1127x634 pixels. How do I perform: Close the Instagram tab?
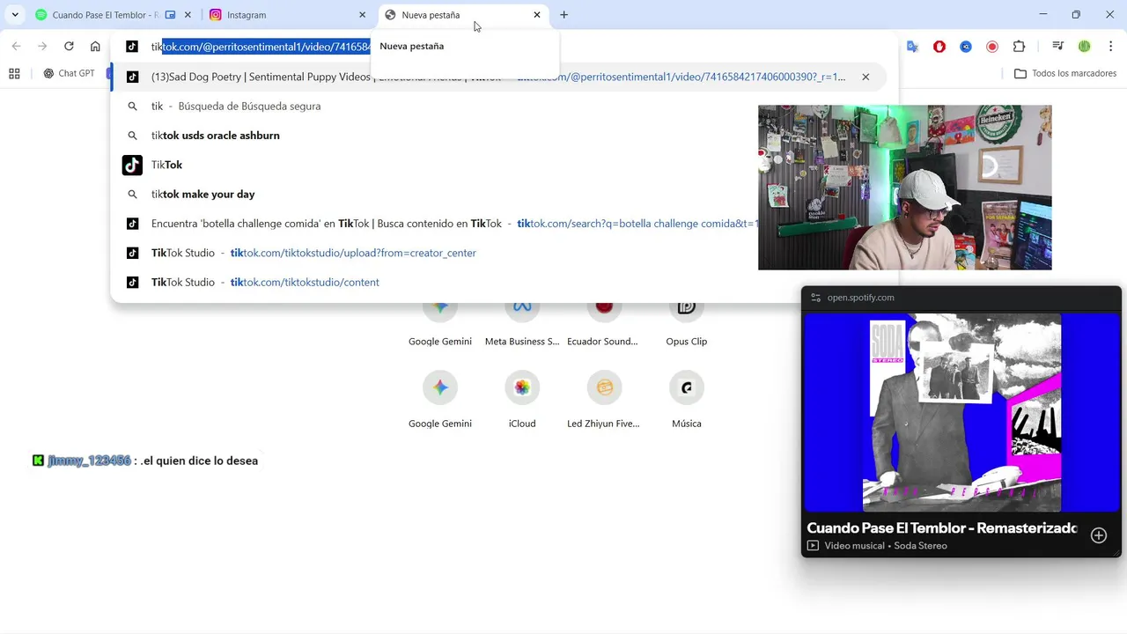[x=362, y=15]
